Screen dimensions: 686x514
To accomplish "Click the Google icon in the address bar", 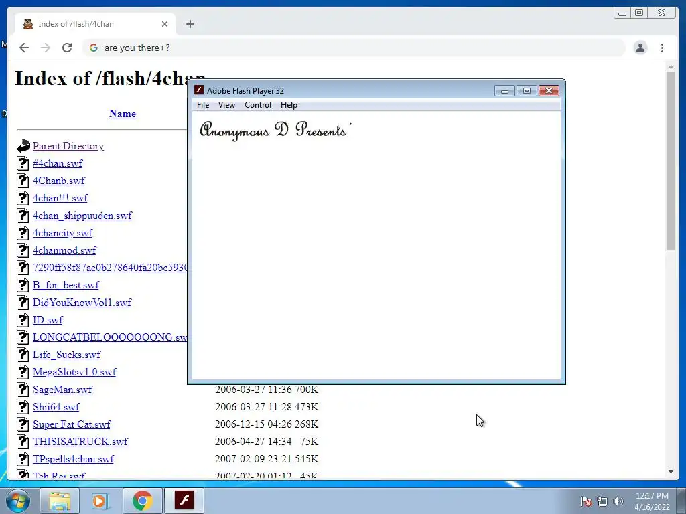I will point(94,48).
